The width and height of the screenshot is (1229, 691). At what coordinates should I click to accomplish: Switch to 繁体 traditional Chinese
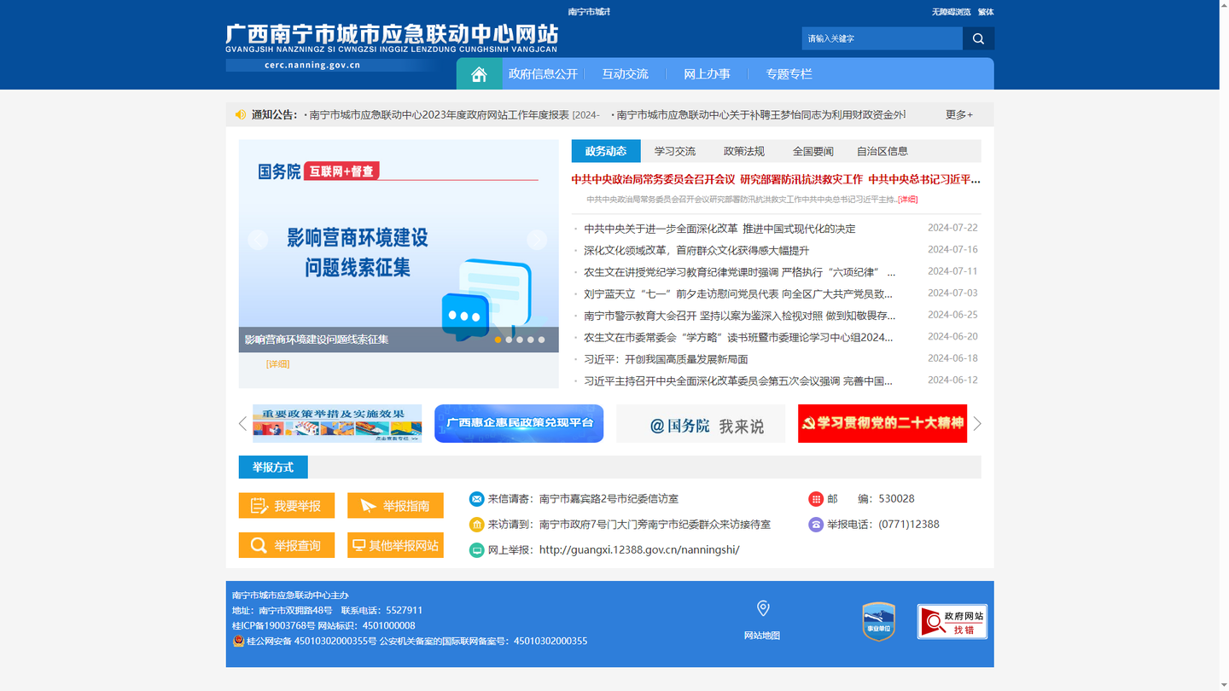[x=986, y=12]
